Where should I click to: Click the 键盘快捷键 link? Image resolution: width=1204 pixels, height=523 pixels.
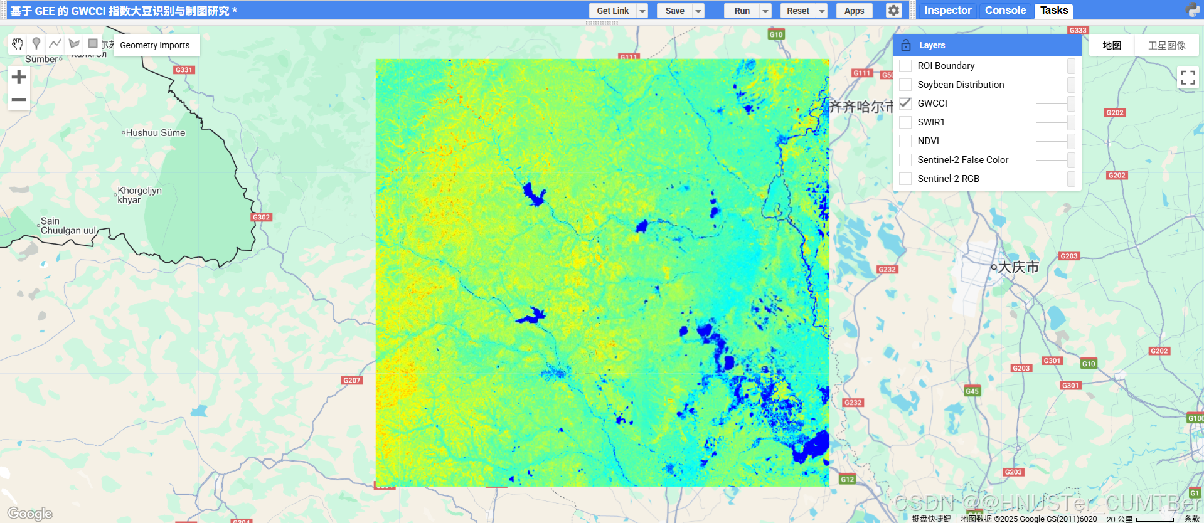point(931,519)
